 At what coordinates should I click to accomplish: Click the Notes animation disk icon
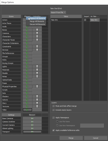click(37, 77)
